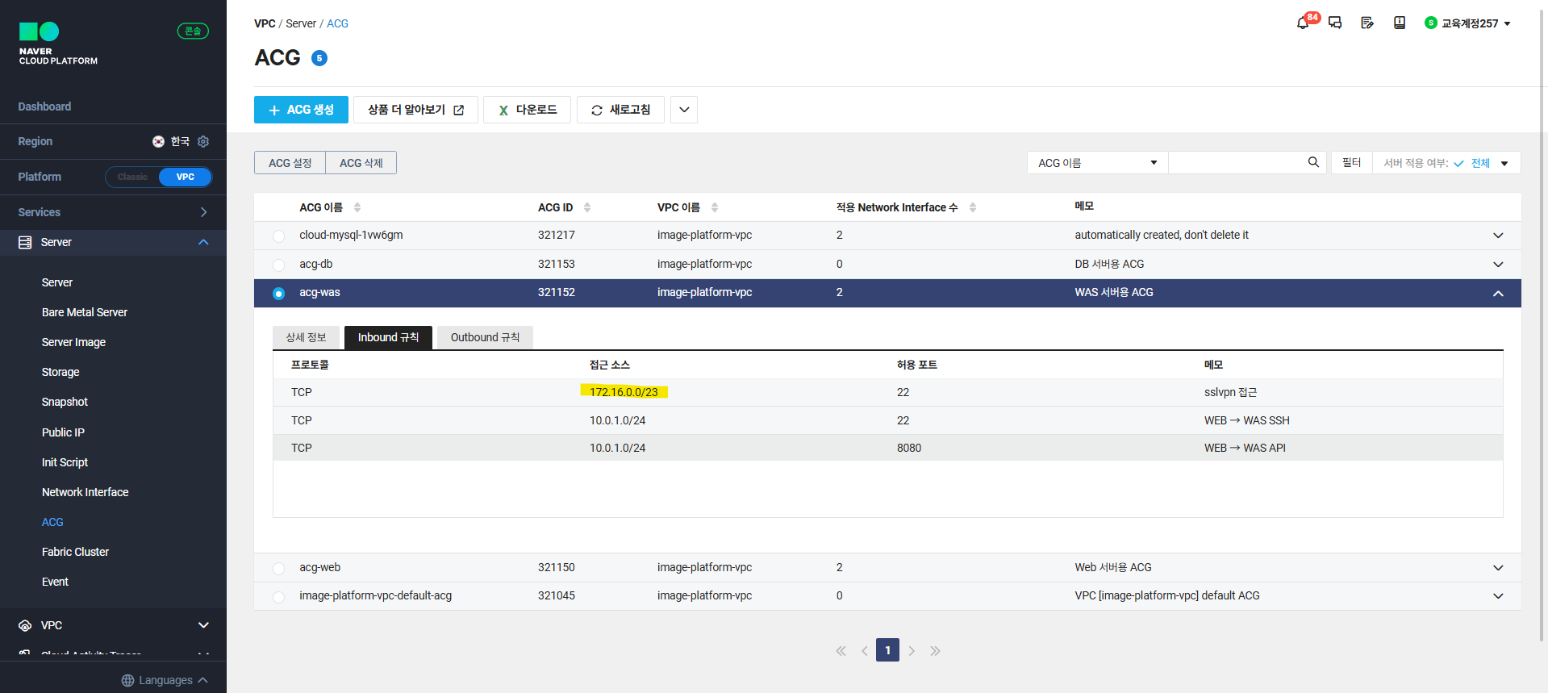Open the chat support icon
Image resolution: width=1548 pixels, height=693 pixels.
[x=1335, y=23]
